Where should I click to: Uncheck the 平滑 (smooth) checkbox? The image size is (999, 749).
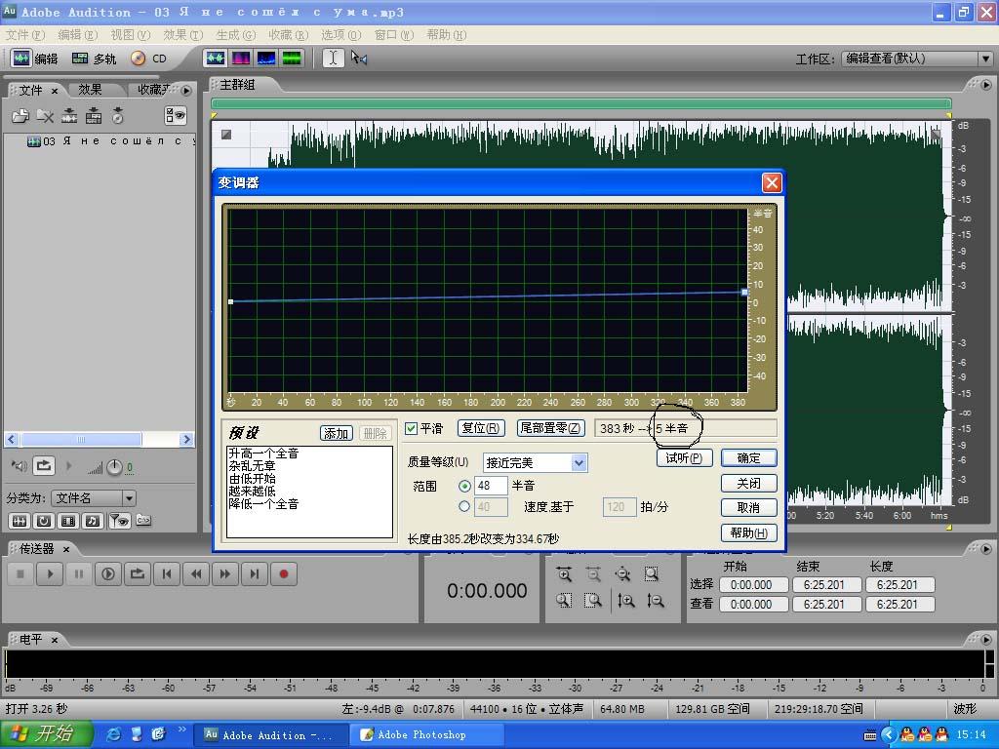point(412,428)
